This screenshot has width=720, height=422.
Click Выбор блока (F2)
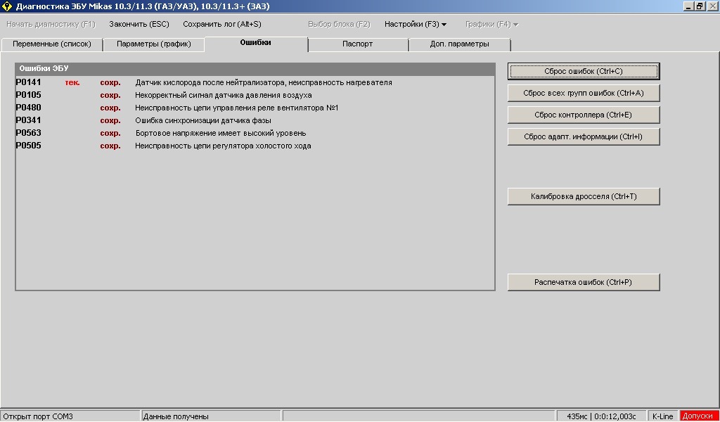point(339,25)
